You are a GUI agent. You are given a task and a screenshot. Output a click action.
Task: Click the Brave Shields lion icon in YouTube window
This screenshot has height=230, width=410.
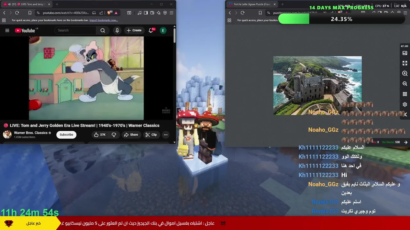(109, 13)
